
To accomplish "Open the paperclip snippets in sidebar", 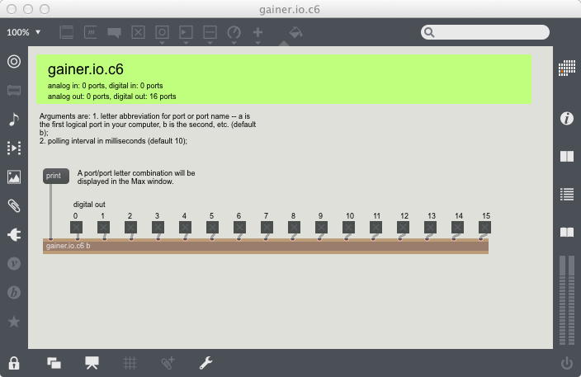I will 14,206.
